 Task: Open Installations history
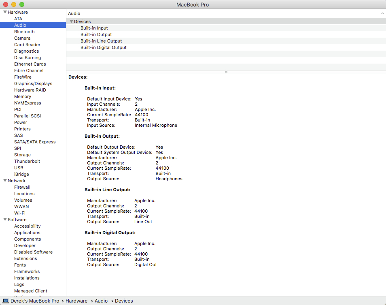[x=27, y=278]
